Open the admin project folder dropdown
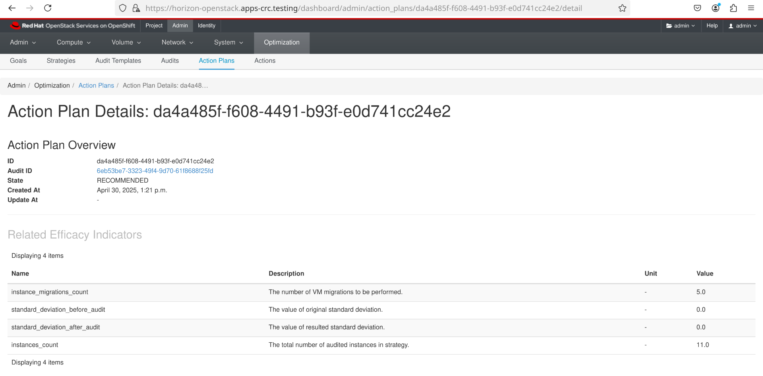763x376 pixels. (x=680, y=26)
